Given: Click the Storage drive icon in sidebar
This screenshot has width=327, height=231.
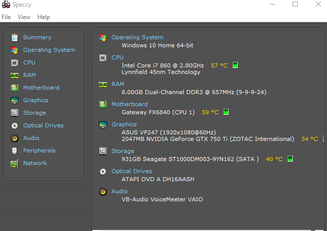Looking at the screenshot, I should tap(15, 113).
